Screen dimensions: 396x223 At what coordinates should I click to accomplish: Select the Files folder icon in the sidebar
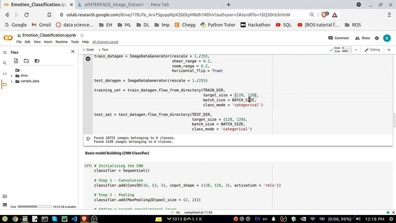[4, 84]
